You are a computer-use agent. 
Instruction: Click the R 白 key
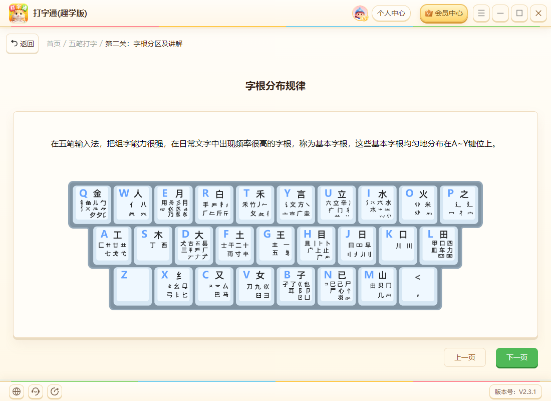click(214, 204)
